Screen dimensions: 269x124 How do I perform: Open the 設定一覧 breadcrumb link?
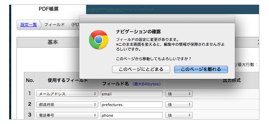[x=29, y=25]
